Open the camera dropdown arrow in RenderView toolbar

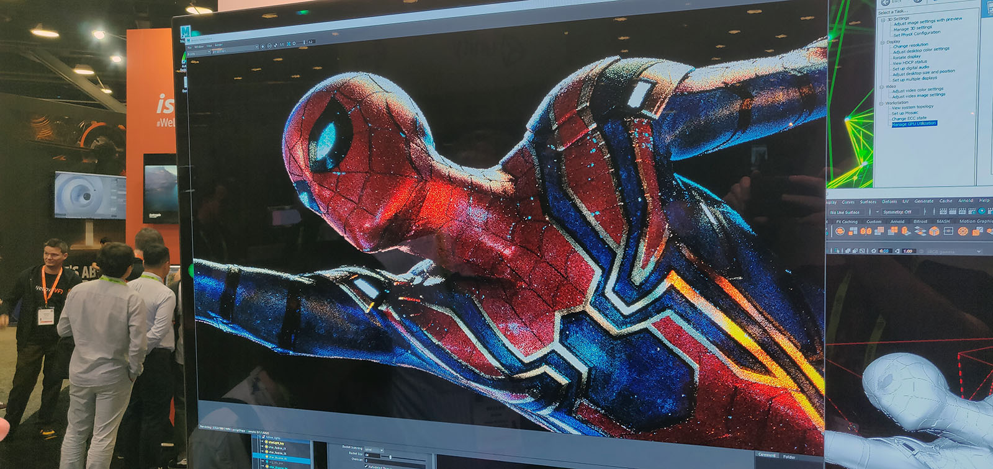257,47
